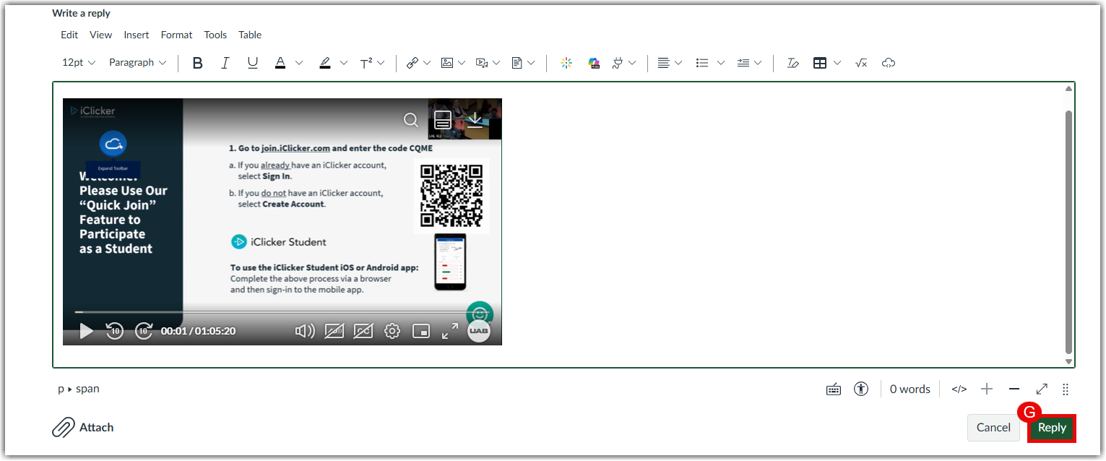Image resolution: width=1106 pixels, height=461 pixels.
Task: Click the insert link icon
Action: [x=412, y=63]
